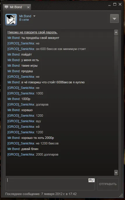Screen dimensions: 125x200
Task: Click the scrollbar down arrow
Action: [116, 173]
